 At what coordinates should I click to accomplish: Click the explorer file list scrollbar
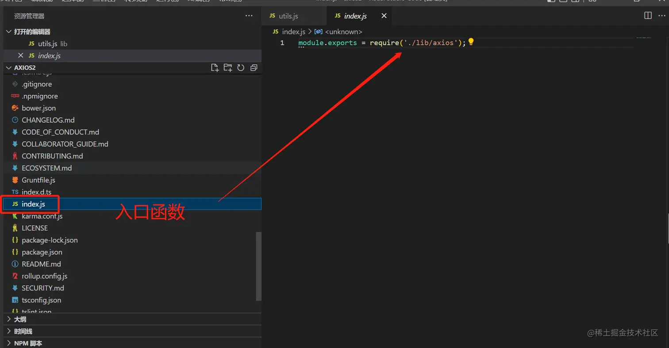coord(259,266)
